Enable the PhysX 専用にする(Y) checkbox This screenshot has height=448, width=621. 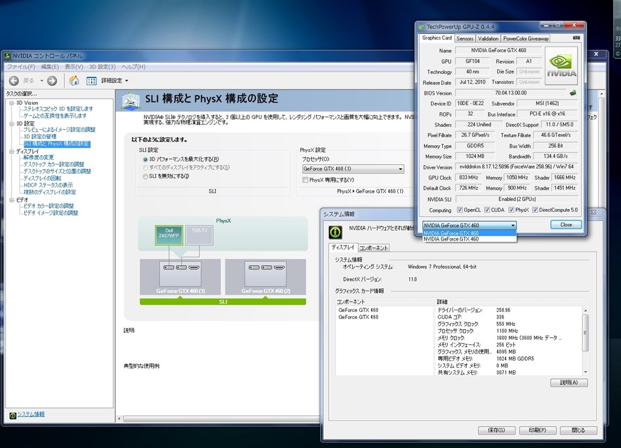pyautogui.click(x=306, y=180)
